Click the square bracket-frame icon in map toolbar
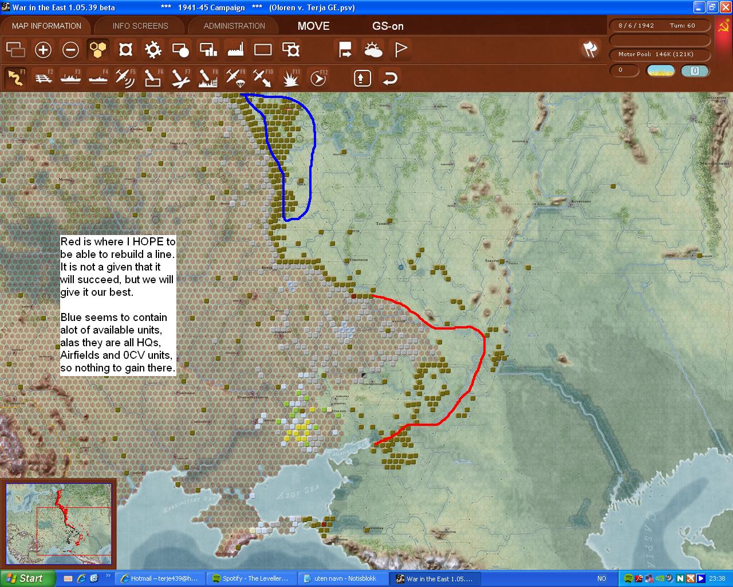 125,50
